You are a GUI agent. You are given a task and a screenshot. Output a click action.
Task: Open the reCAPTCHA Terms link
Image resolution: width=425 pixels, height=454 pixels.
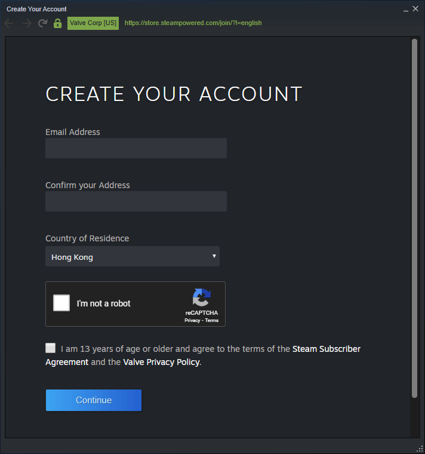point(212,321)
